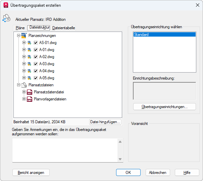This screenshot has height=181, width=203.
Task: Click the drawing icon next to AS-01.dwg
Action: tap(30, 43)
